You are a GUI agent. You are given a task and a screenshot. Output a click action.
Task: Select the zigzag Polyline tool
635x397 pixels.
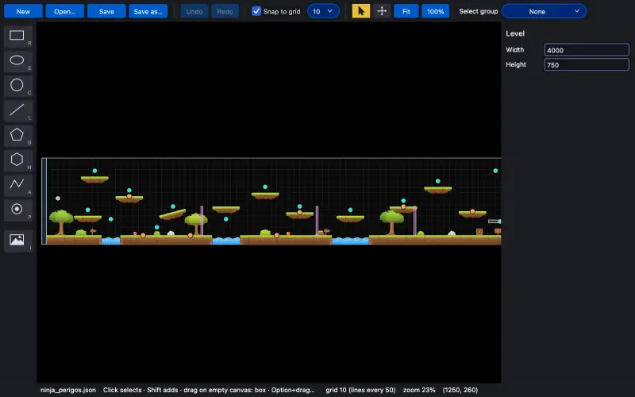click(18, 185)
